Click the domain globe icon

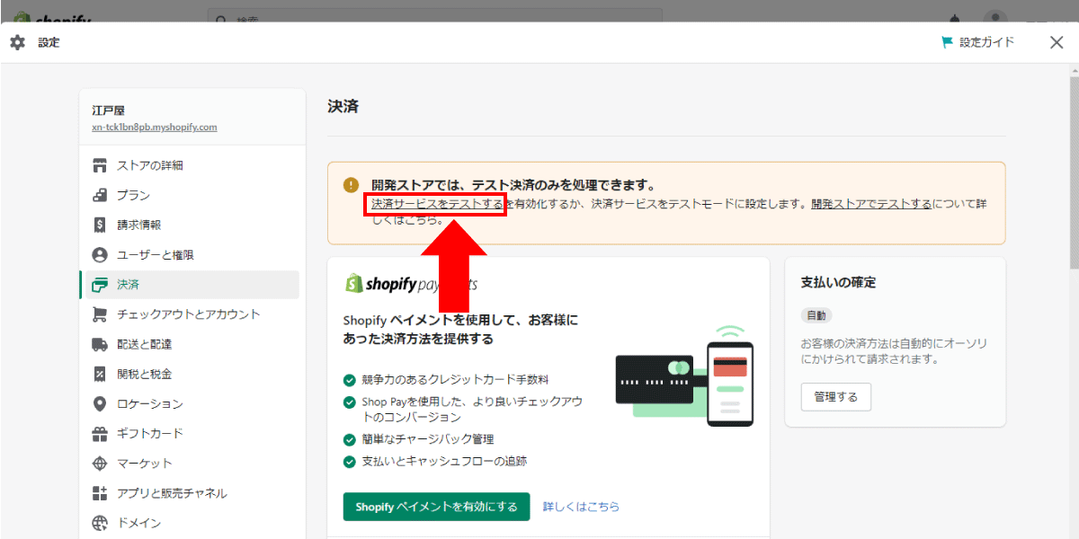click(x=100, y=523)
